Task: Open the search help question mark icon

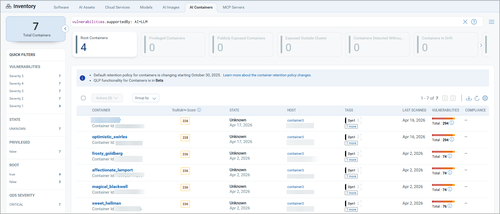Action: [x=474, y=22]
